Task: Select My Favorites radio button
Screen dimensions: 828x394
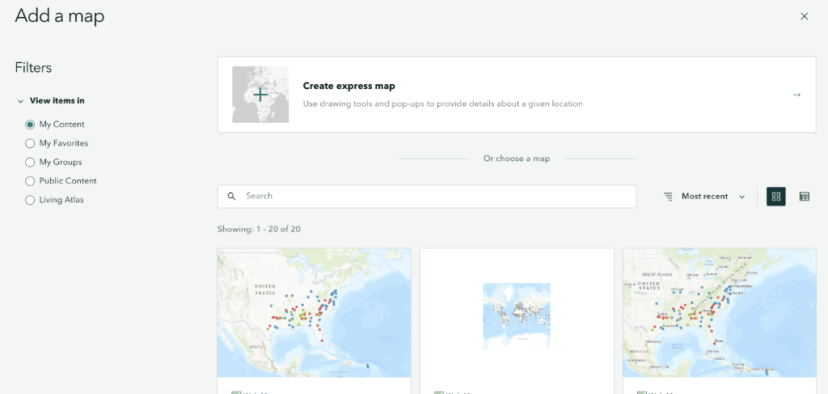Action: (30, 144)
